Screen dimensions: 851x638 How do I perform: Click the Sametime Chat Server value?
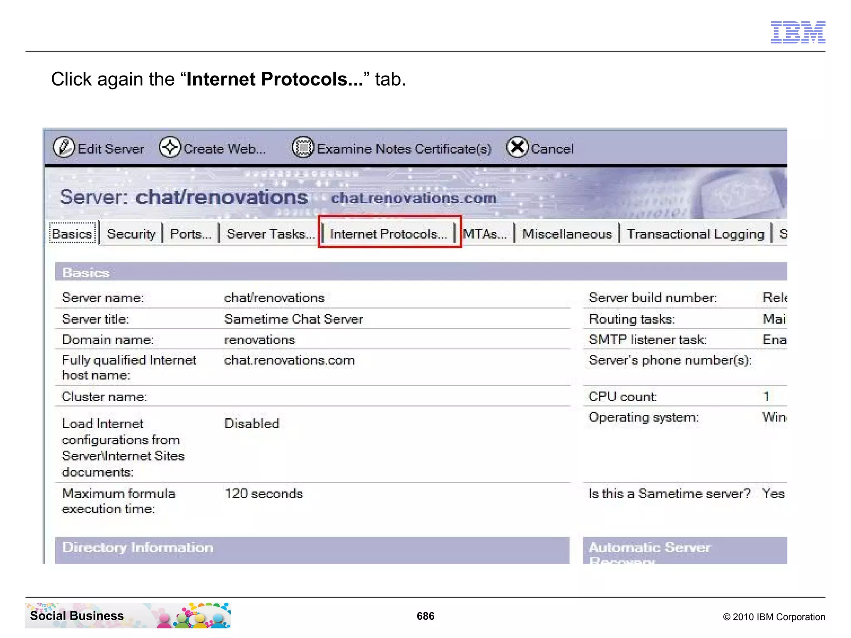(294, 319)
